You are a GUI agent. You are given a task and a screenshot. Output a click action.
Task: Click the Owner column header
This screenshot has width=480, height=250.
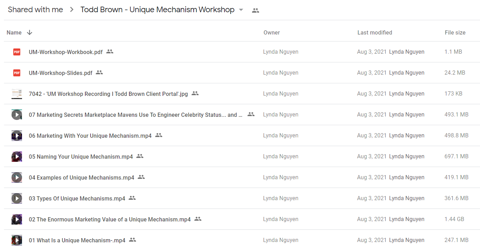[x=272, y=32]
